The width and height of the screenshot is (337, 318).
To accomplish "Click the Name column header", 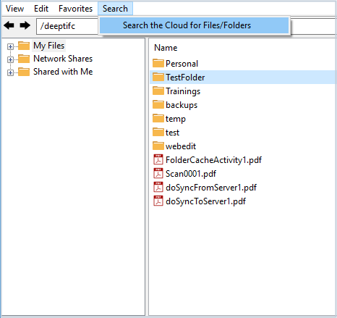I will tap(166, 48).
